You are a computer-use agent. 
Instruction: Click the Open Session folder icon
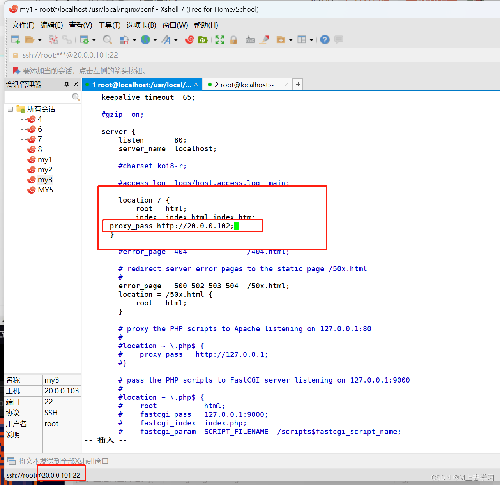[x=30, y=40]
